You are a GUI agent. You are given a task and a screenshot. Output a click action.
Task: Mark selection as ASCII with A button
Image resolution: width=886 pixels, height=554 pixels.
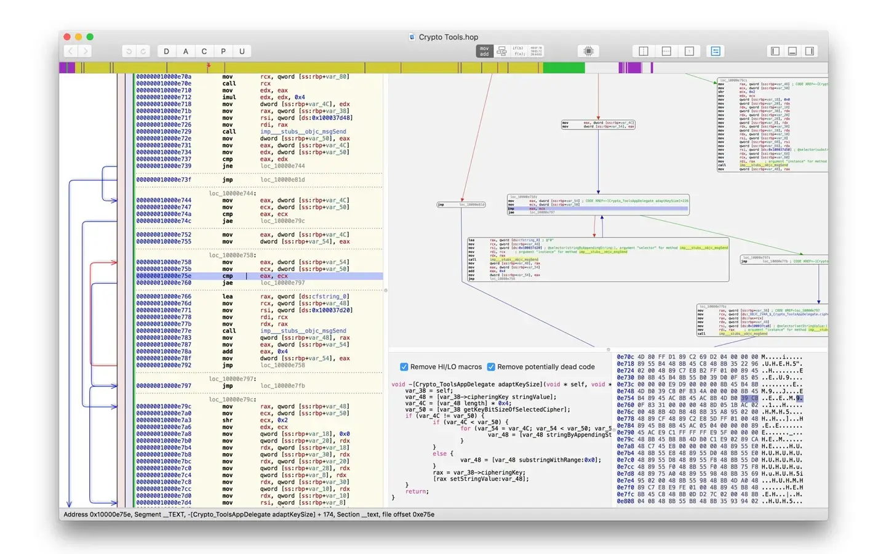point(185,52)
